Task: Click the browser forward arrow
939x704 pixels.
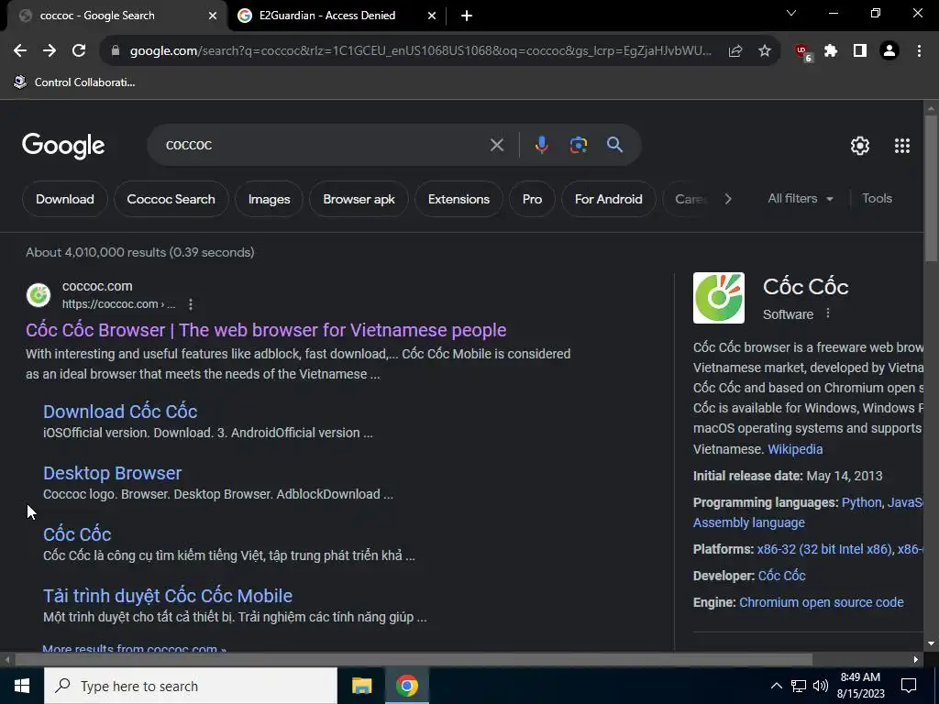Action: 50,51
